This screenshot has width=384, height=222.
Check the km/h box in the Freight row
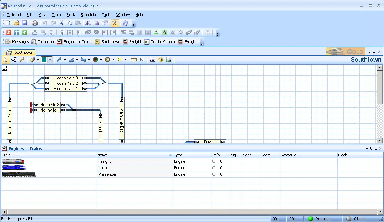tap(214, 161)
